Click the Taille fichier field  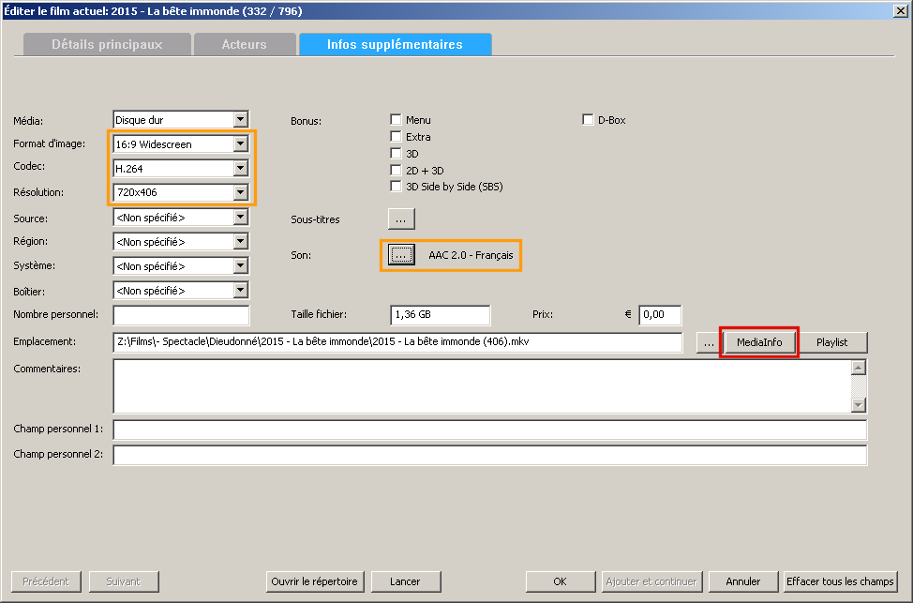pyautogui.click(x=441, y=314)
